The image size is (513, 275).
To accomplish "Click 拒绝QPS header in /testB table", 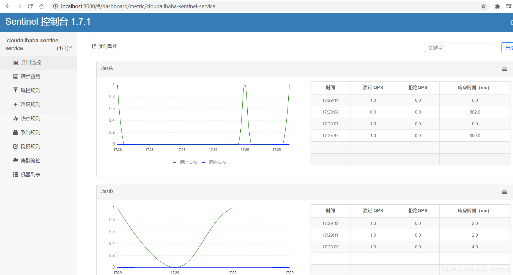I will 418,211.
